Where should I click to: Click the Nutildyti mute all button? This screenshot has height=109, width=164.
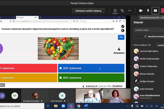160,45
